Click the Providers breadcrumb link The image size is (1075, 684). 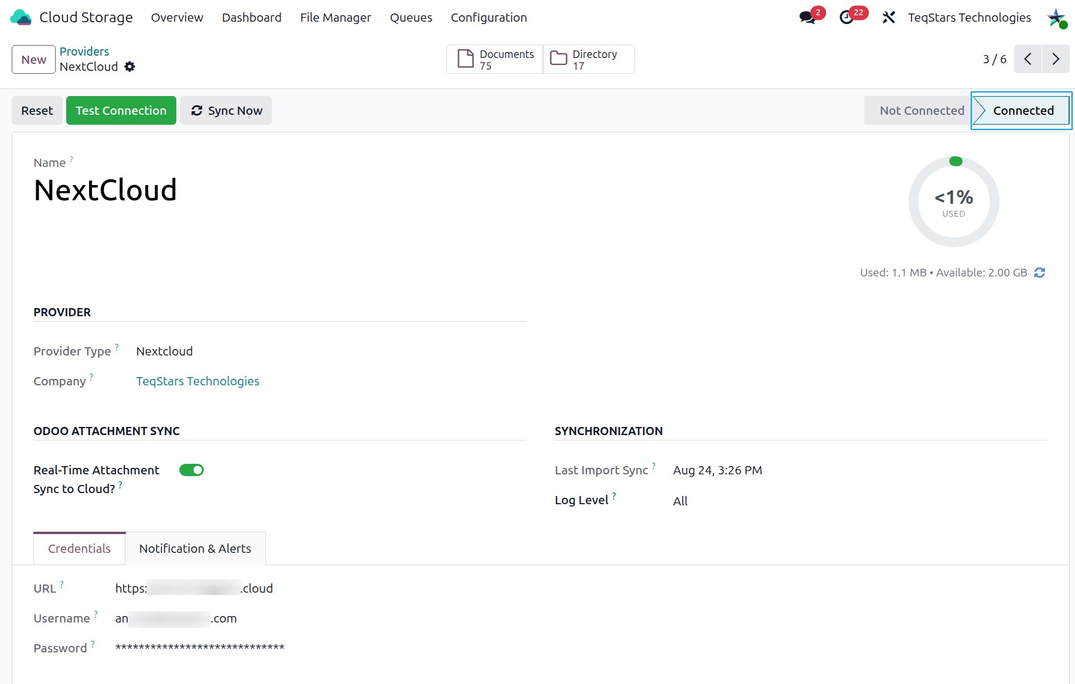(84, 52)
